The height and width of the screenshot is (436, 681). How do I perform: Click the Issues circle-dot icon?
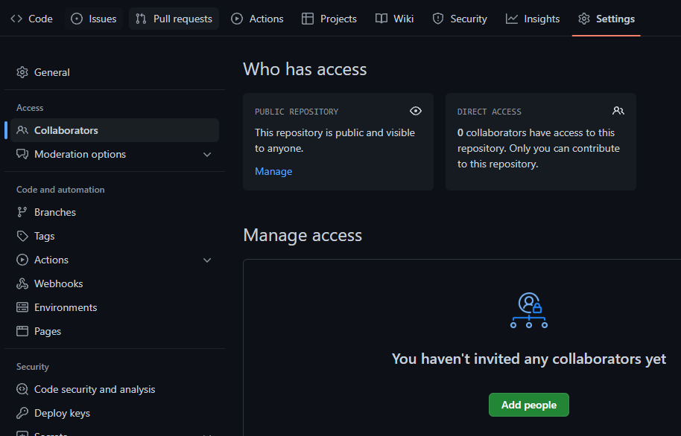77,19
